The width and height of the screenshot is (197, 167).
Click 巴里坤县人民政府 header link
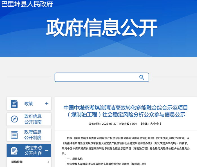pyautogui.click(x=27, y=4)
